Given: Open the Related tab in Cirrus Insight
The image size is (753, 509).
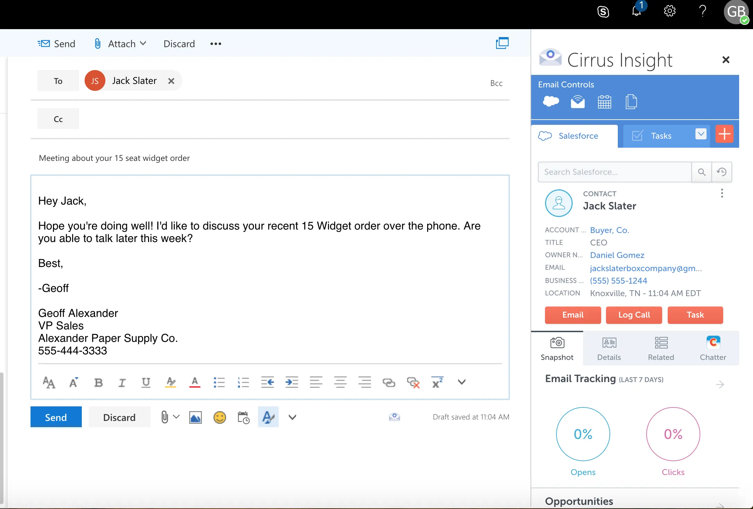Looking at the screenshot, I should coord(661,348).
